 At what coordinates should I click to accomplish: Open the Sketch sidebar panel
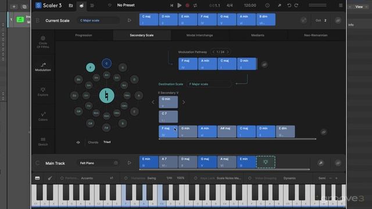pyautogui.click(x=43, y=142)
